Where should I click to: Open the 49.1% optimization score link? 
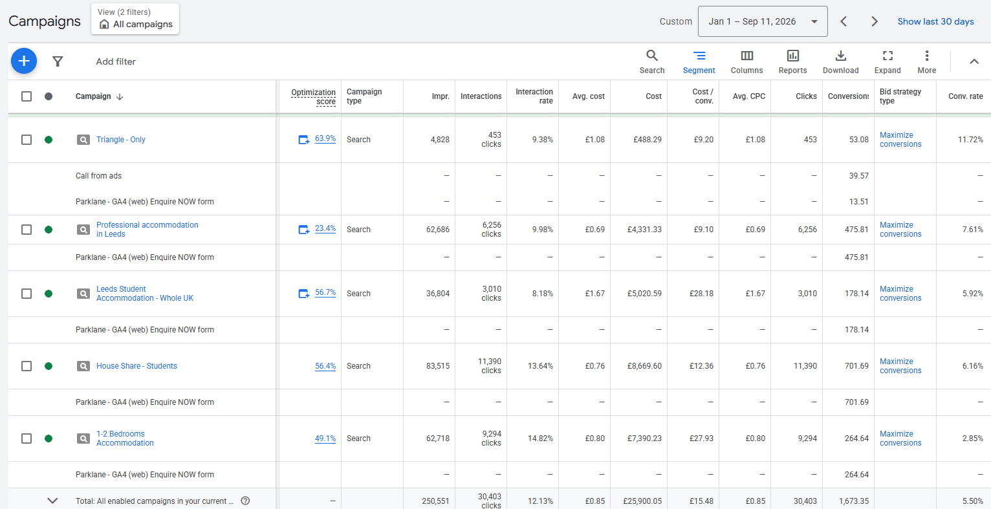(325, 439)
